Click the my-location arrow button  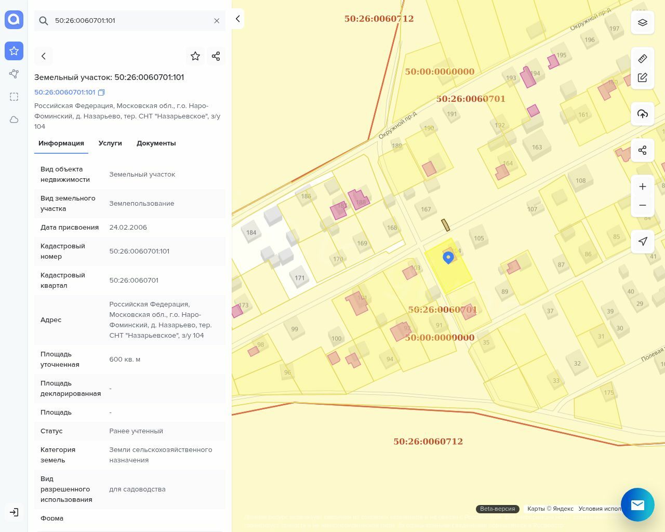tap(643, 242)
